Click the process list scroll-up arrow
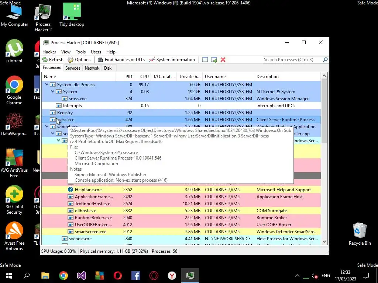This screenshot has width=378, height=283. pos(324,76)
